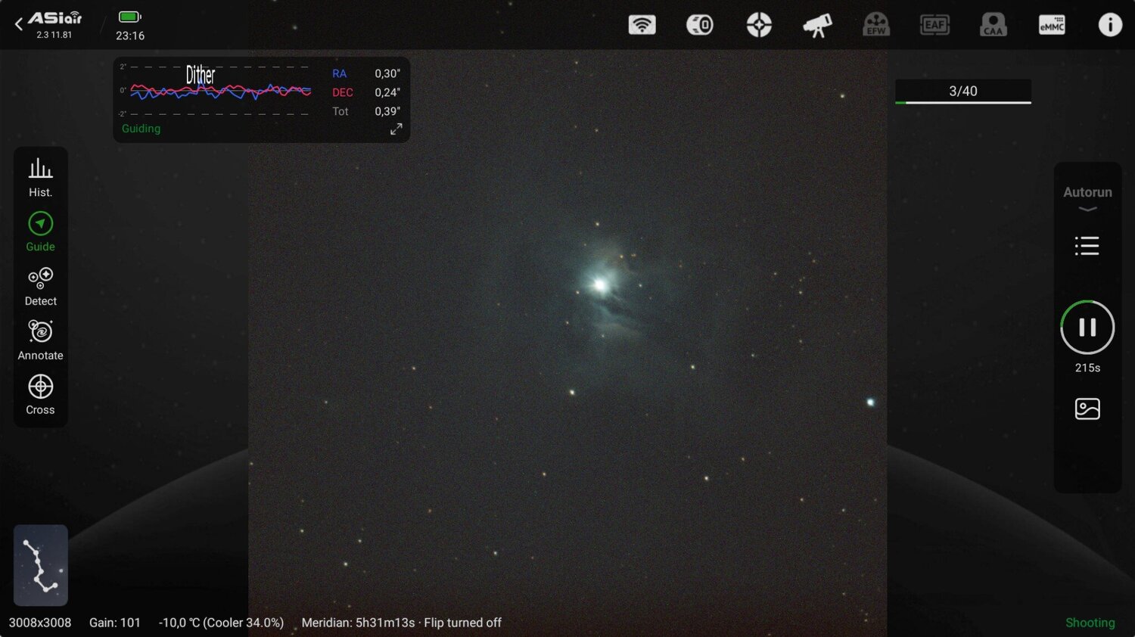Open the telescope mount settings icon
The height and width of the screenshot is (637, 1135).
817,25
